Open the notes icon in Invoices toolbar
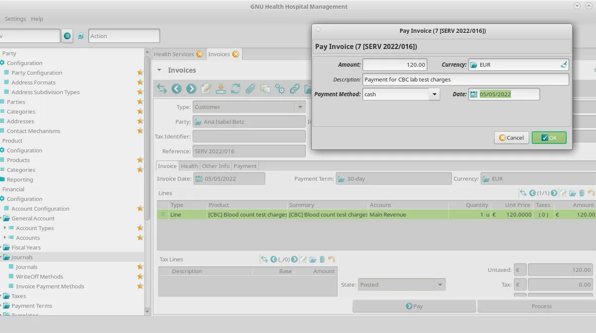The width and height of the screenshot is (596, 333). coord(265,89)
